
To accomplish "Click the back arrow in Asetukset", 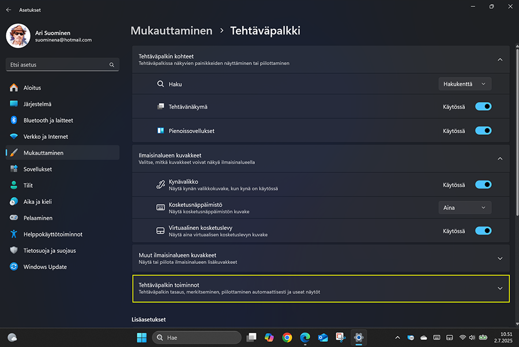I will pyautogui.click(x=9, y=10).
